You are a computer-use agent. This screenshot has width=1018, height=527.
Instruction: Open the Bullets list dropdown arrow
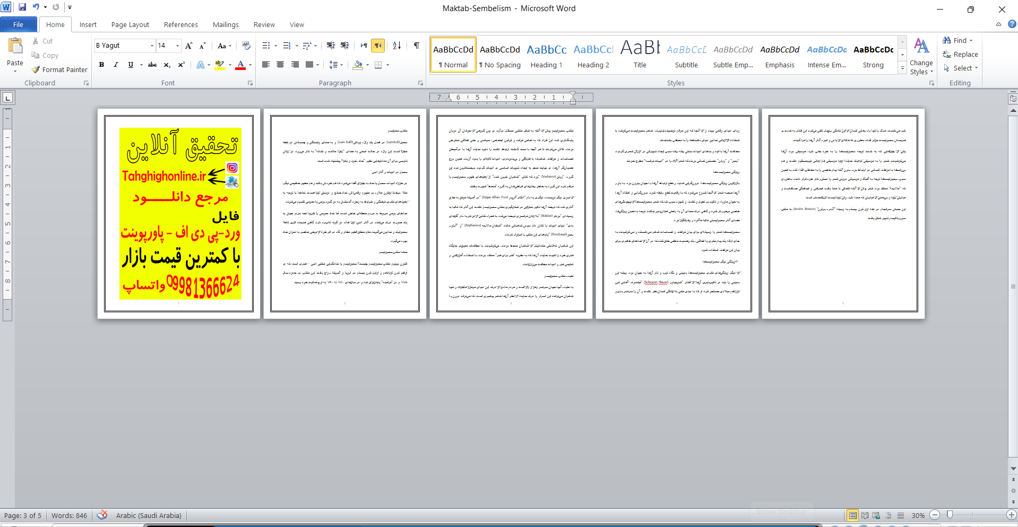pyautogui.click(x=275, y=46)
